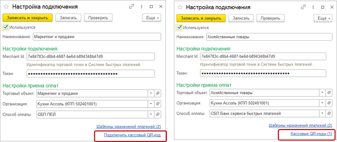Click Торговый объект field Хозяйственные товары
337x142 pixels.
[x=264, y=93]
